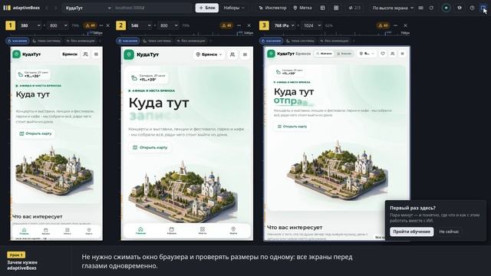Open the 768 iPa width dropdown
491x276 pixels.
284,25
